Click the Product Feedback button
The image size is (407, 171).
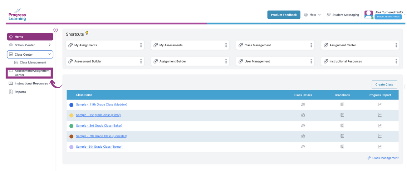(x=284, y=15)
